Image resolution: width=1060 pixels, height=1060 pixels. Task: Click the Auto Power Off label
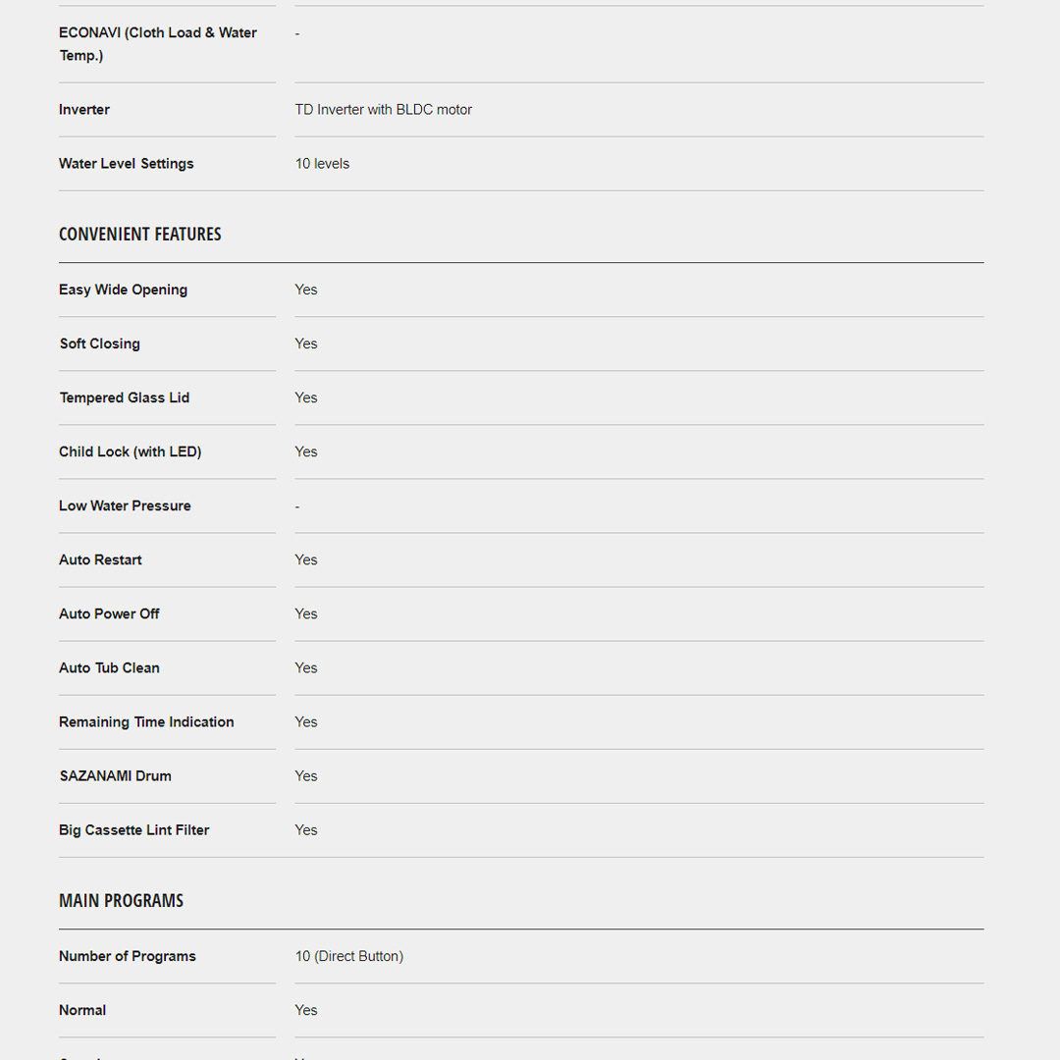[x=109, y=613]
